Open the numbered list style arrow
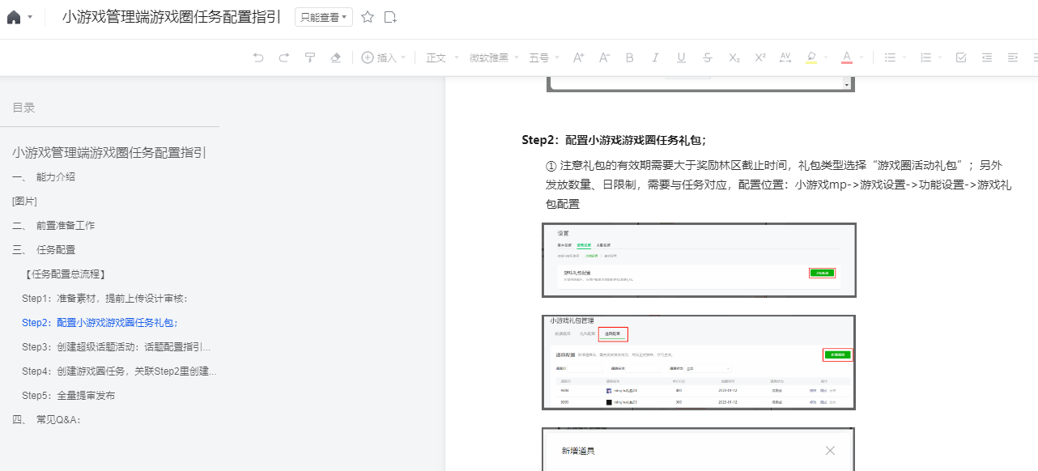 941,57
